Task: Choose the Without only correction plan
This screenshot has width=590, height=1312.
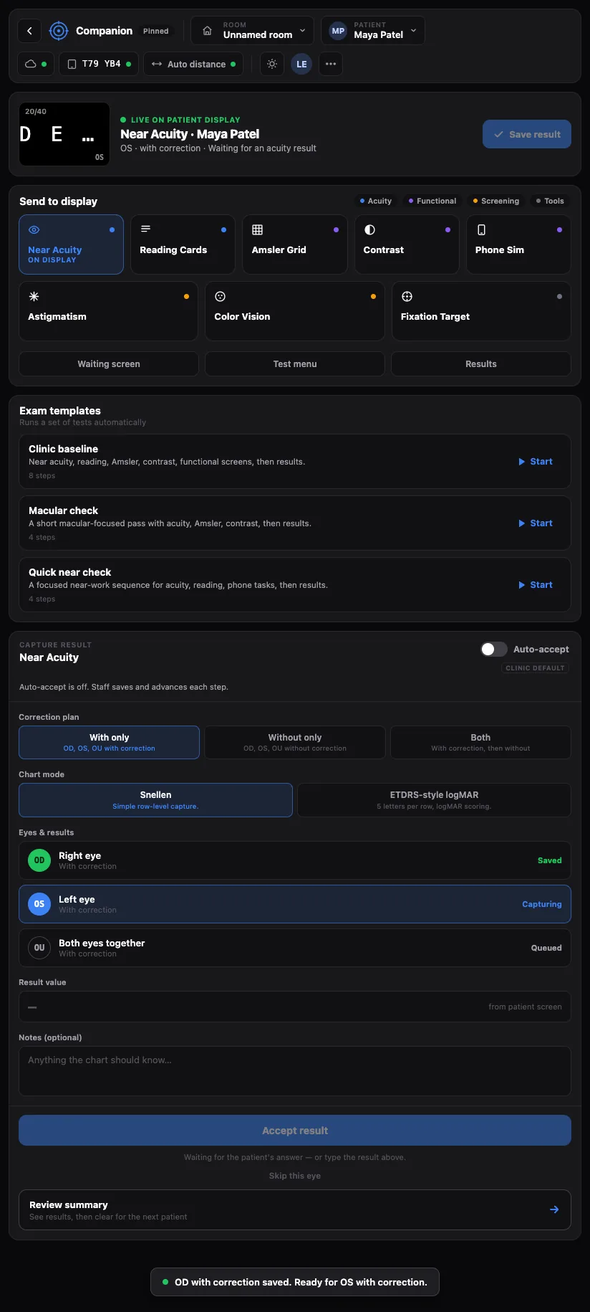Action: point(295,742)
